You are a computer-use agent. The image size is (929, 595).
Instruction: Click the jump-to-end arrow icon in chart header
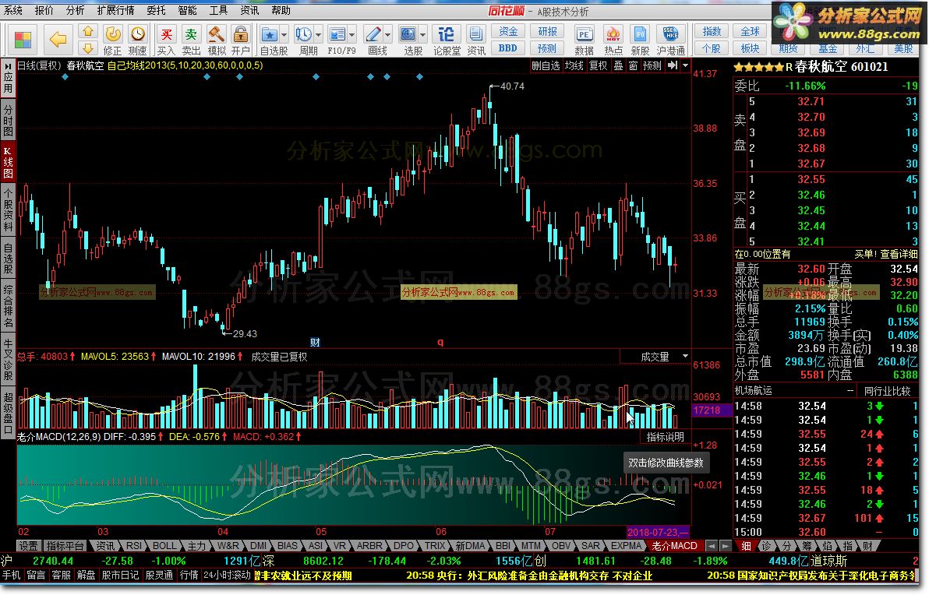673,65
